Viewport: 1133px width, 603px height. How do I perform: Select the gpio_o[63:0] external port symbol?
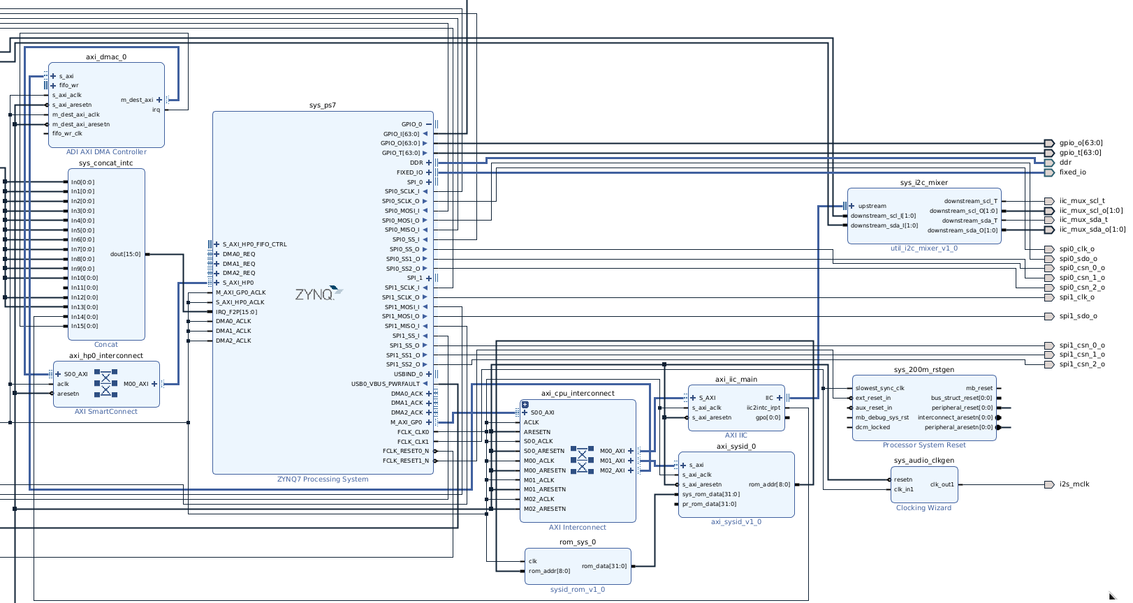[x=1048, y=143]
